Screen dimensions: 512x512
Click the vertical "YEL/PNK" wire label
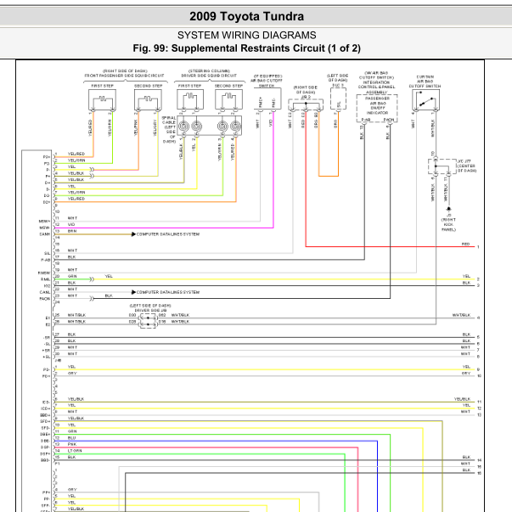point(136,127)
